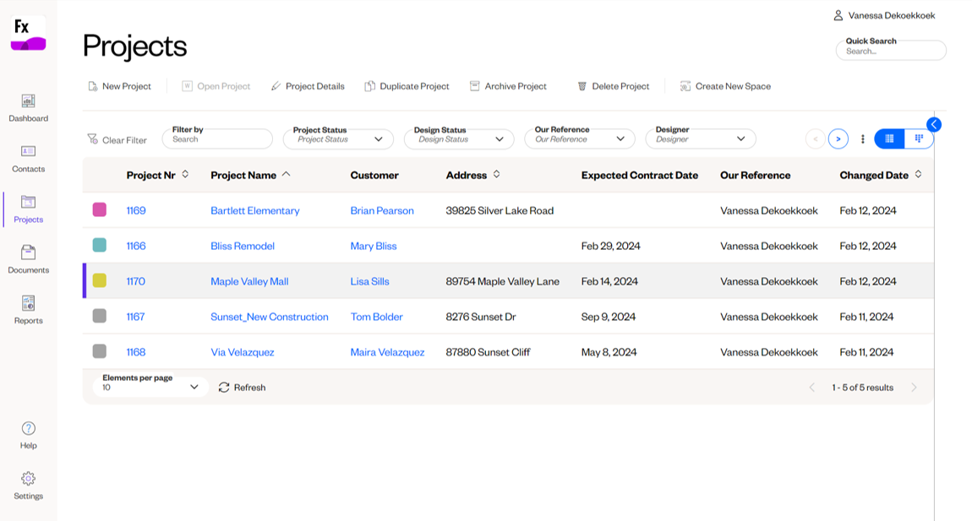The width and height of the screenshot is (972, 521).
Task: Switch to the grid card view
Action: pos(919,138)
